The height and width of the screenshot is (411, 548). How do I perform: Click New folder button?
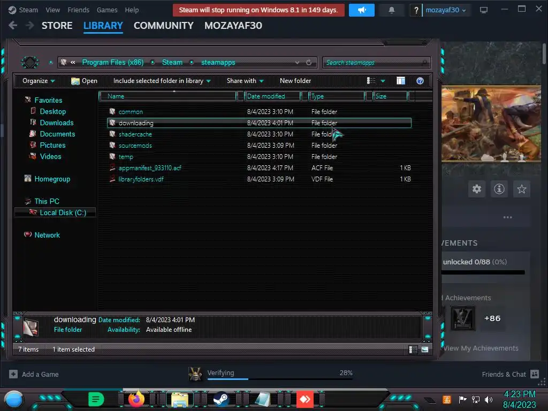pyautogui.click(x=295, y=81)
